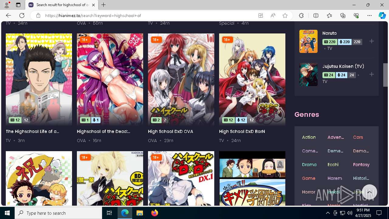Open High School DxD OVA title link
Image resolution: width=389 pixels, height=219 pixels.
[170, 131]
